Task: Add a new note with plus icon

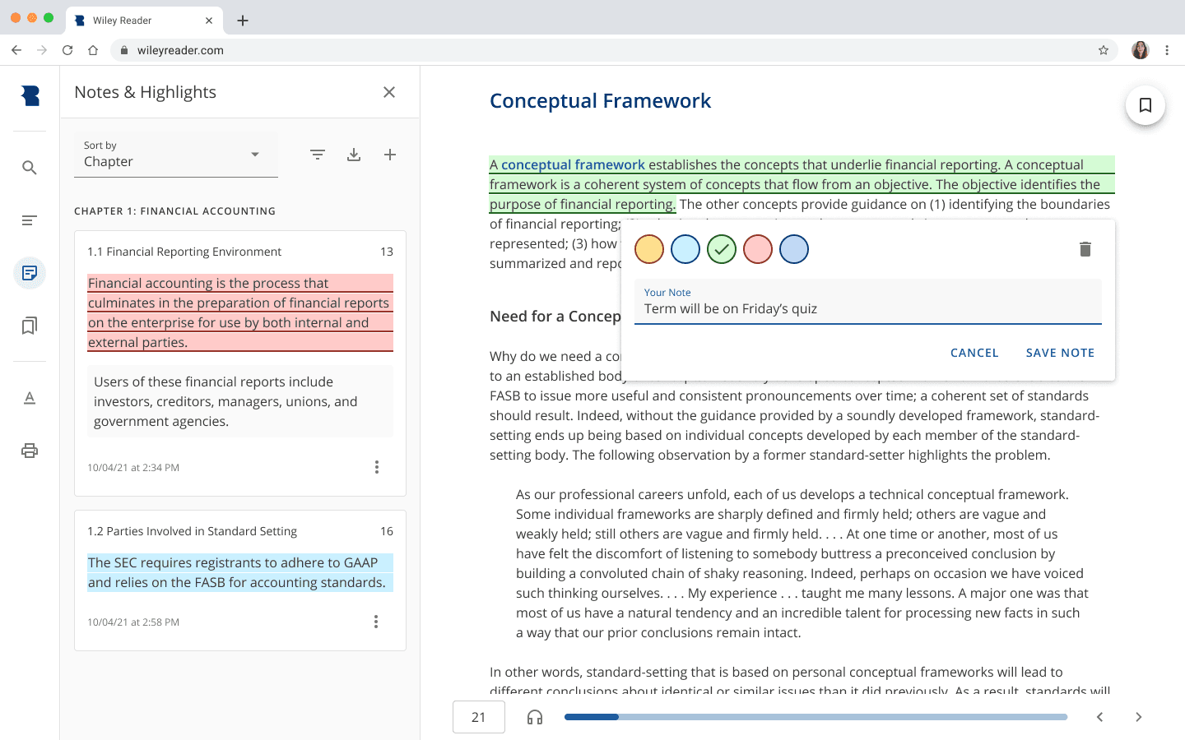Action: click(x=390, y=155)
